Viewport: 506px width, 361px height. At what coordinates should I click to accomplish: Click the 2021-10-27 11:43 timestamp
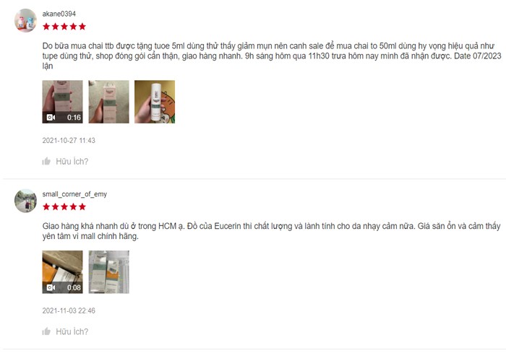pyautogui.click(x=69, y=141)
